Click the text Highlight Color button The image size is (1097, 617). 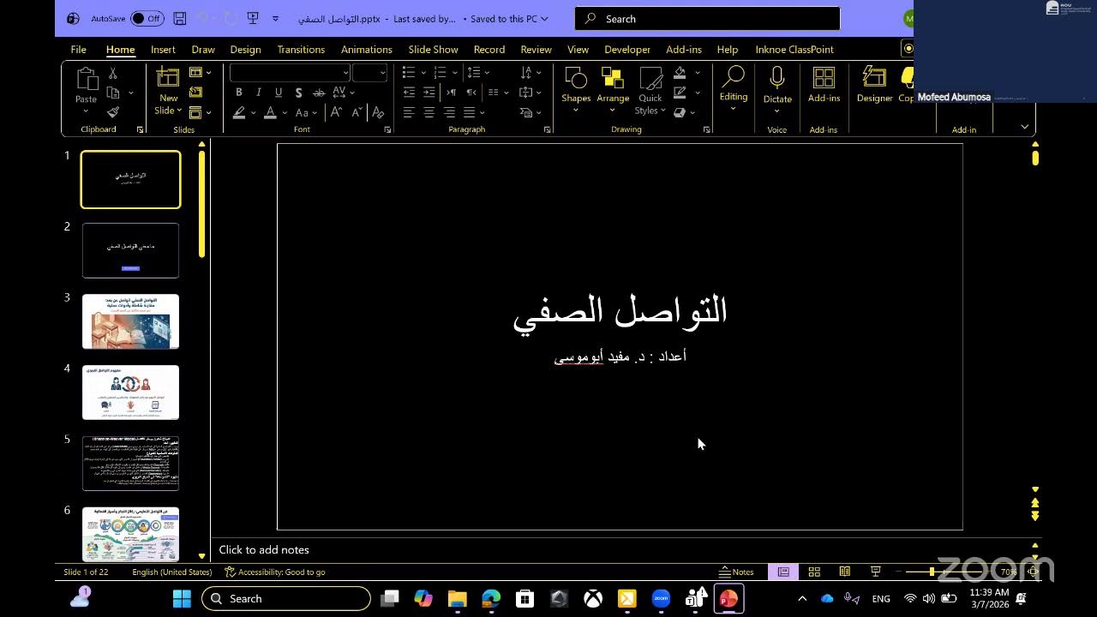click(239, 112)
